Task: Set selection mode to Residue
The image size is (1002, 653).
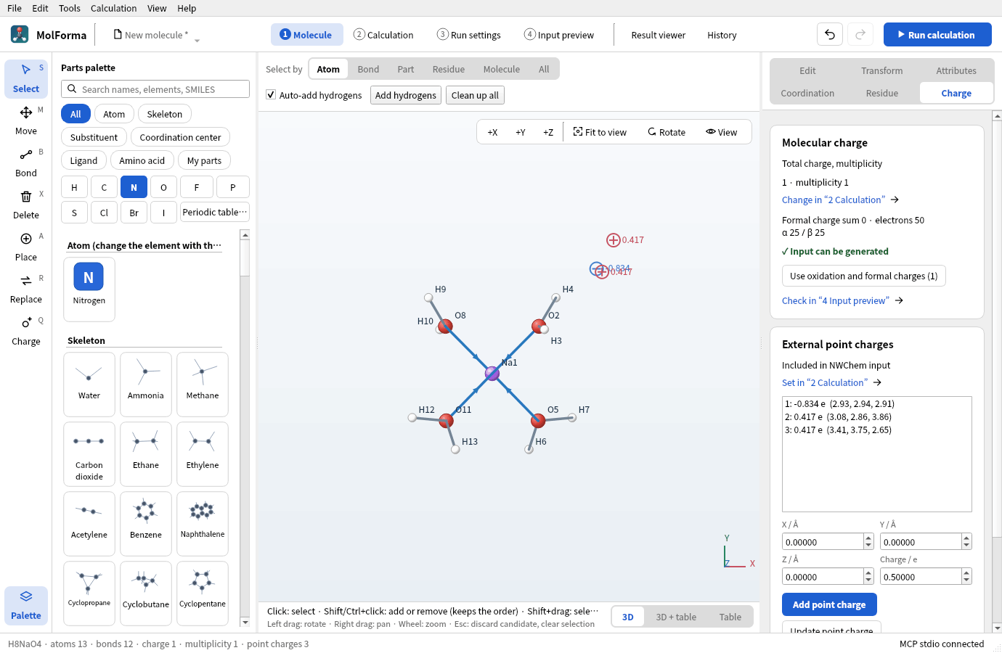Action: tap(449, 69)
